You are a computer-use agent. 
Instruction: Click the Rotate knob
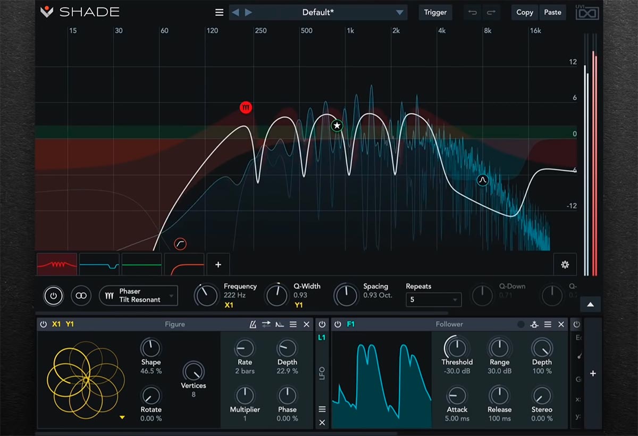click(150, 396)
